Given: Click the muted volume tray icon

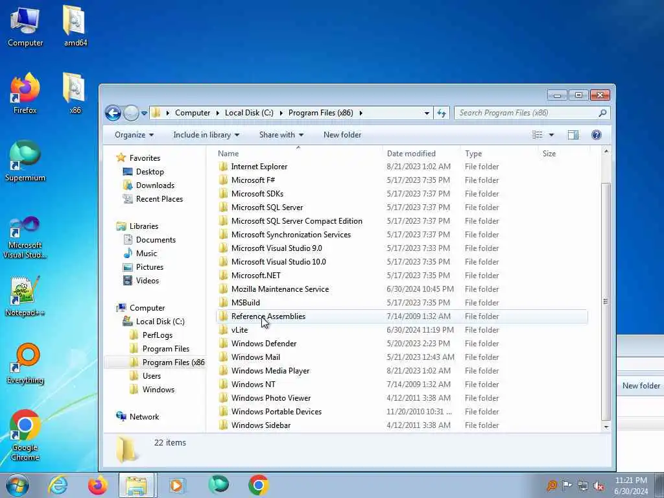Looking at the screenshot, I should pos(599,486).
